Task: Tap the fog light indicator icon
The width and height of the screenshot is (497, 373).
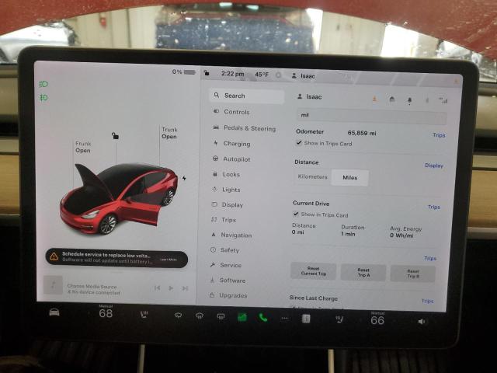Action: (43, 98)
